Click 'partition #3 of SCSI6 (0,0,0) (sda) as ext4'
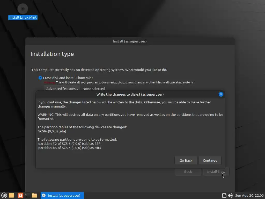This screenshot has width=265, height=199. [x=70, y=148]
